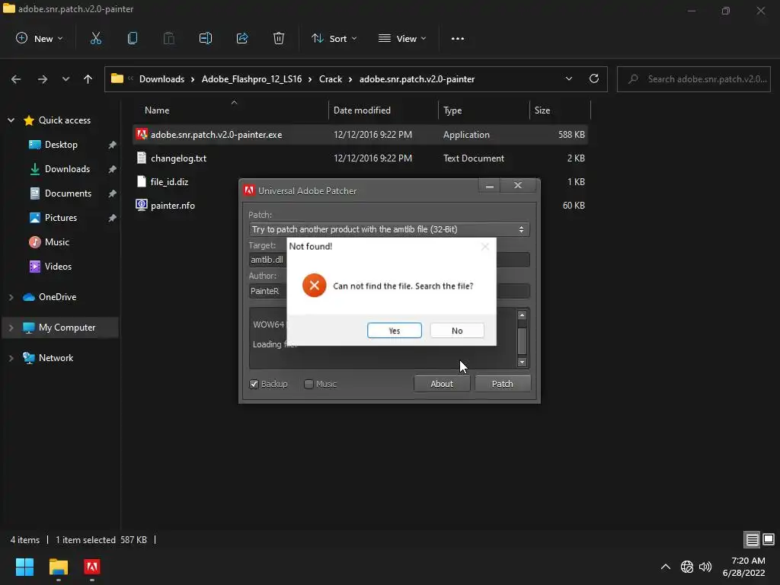Click the Cut icon in toolbar
This screenshot has width=780, height=585.
95,38
